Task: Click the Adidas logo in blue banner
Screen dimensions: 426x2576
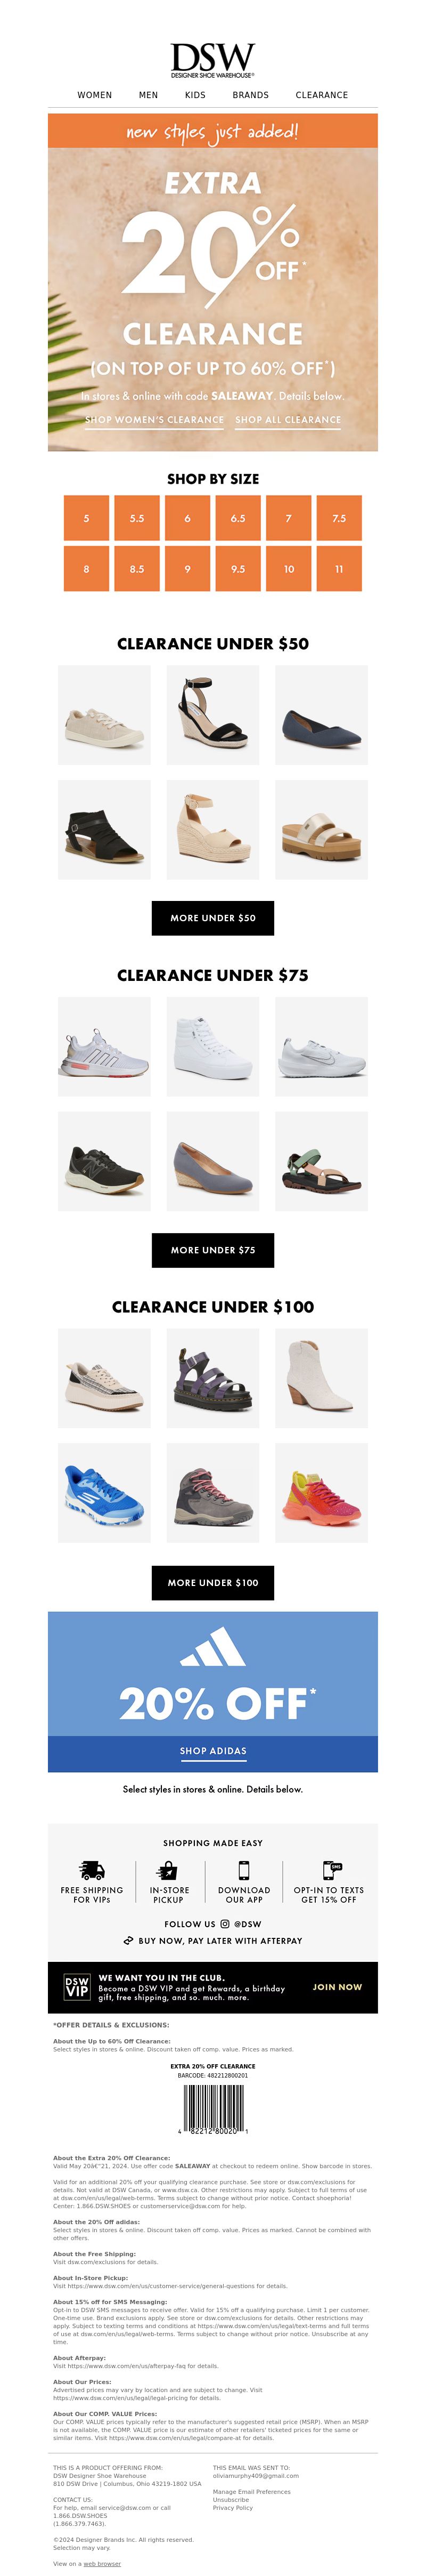Action: pos(213,1646)
